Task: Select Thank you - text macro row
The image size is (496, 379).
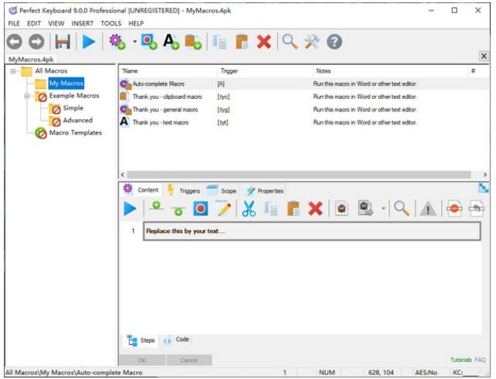Action: click(x=304, y=122)
